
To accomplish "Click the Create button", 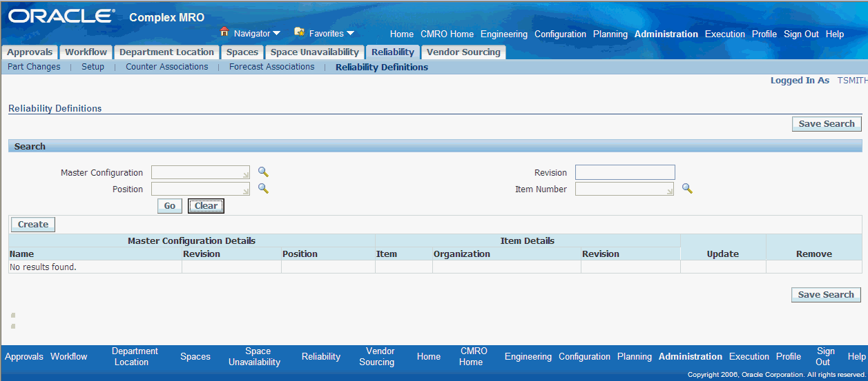I will click(33, 224).
